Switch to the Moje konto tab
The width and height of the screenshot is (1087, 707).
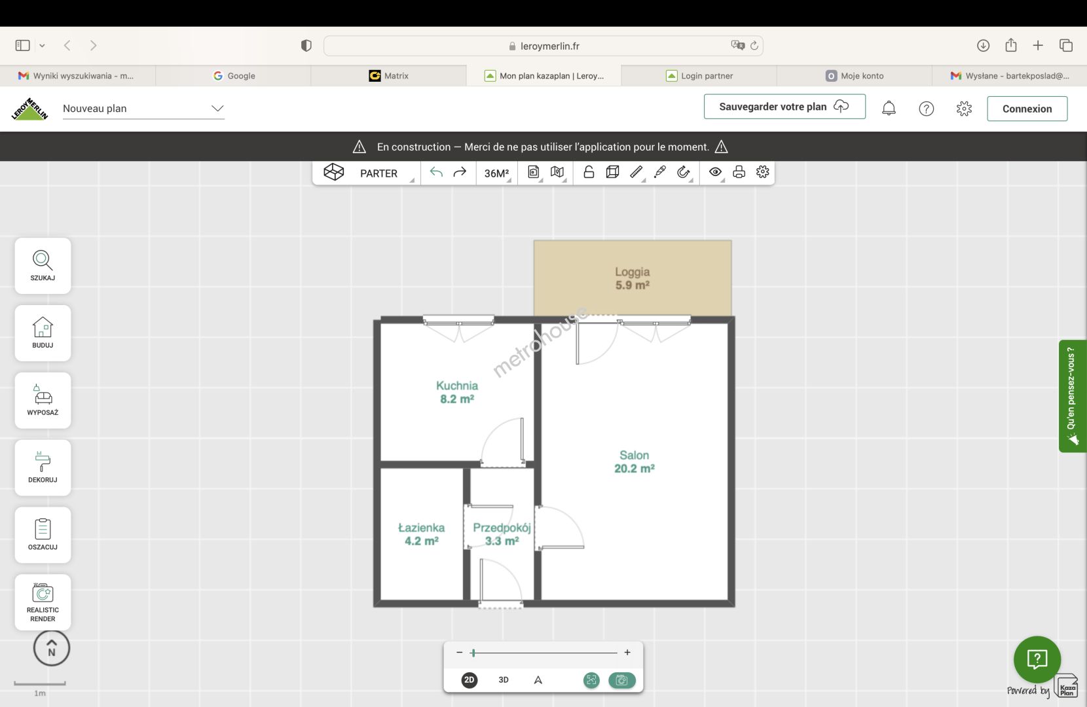[x=854, y=76]
